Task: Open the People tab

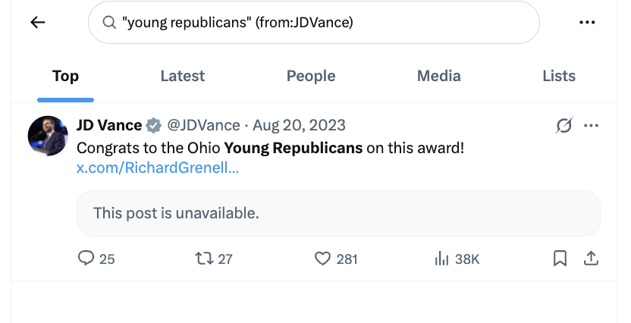Action: [x=311, y=76]
